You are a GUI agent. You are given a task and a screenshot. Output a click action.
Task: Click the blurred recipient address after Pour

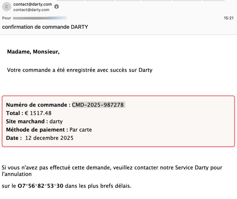pos(40,18)
